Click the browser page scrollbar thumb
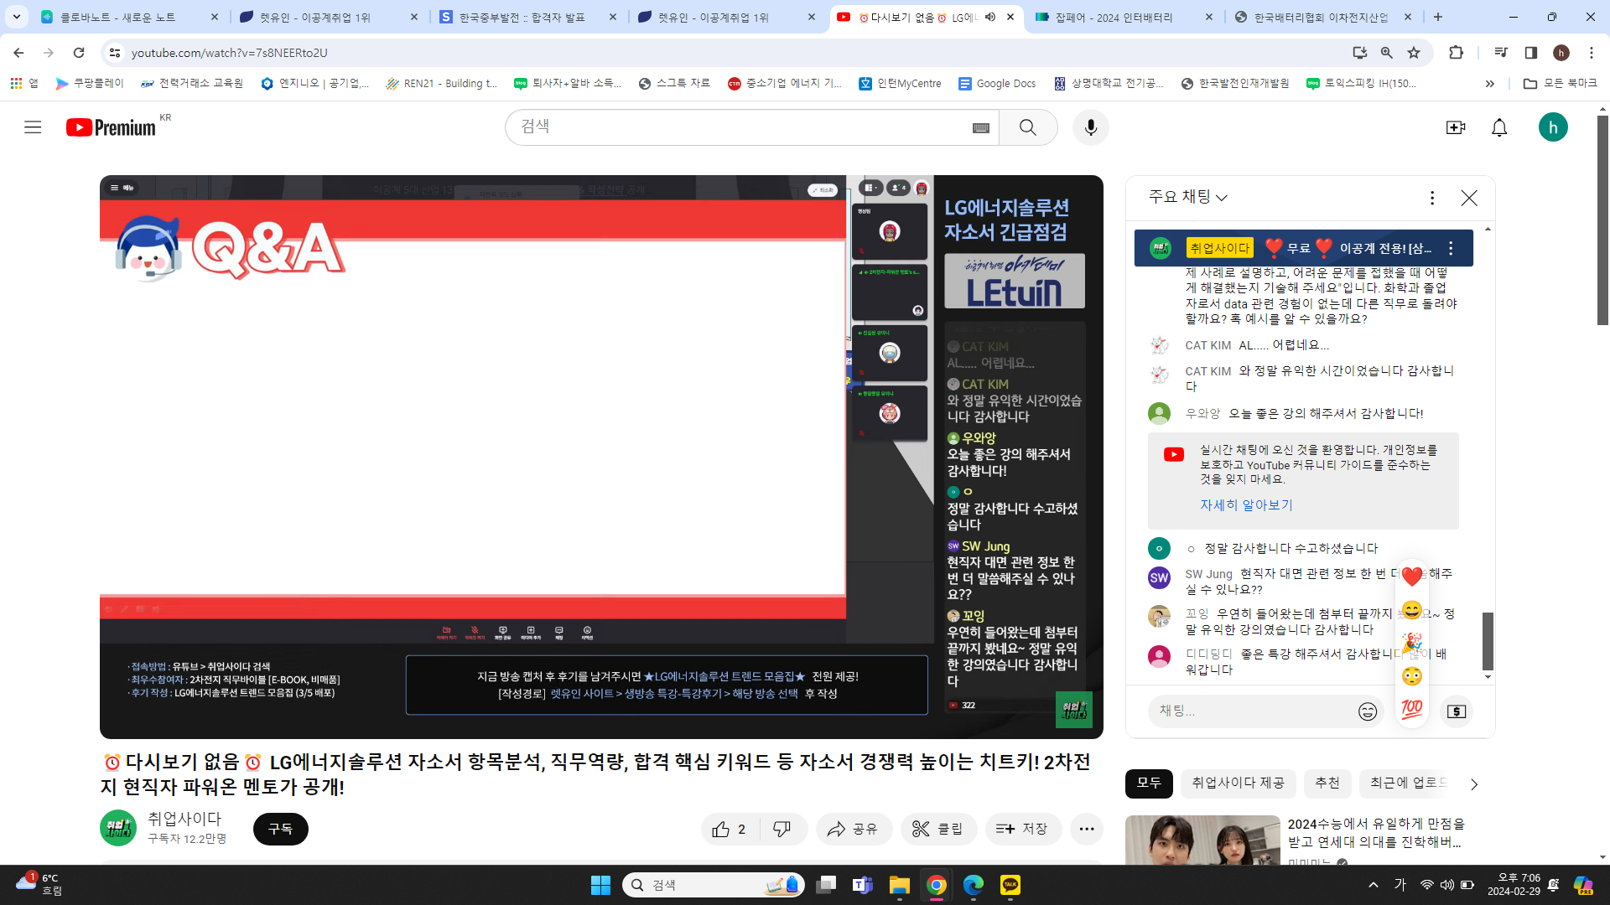 [1602, 220]
